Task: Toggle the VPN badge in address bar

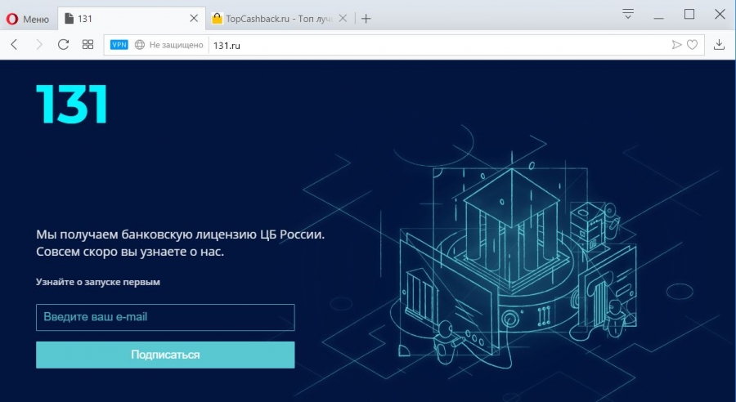Action: point(119,45)
